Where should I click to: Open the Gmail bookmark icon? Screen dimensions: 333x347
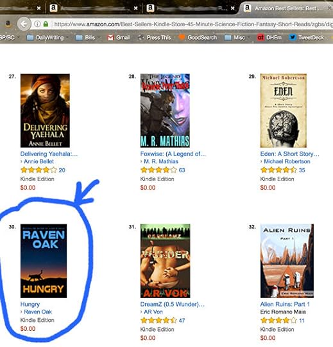(x=110, y=38)
